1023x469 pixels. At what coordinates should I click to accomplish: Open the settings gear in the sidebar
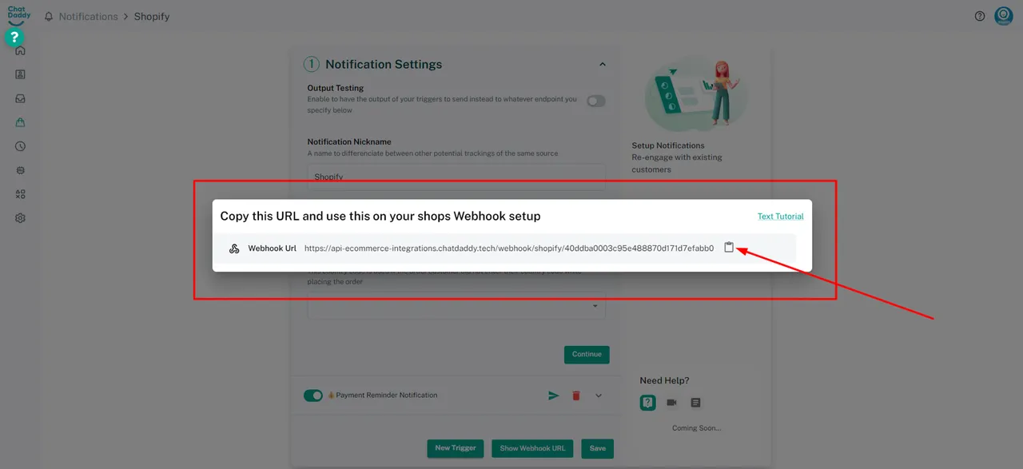click(20, 218)
